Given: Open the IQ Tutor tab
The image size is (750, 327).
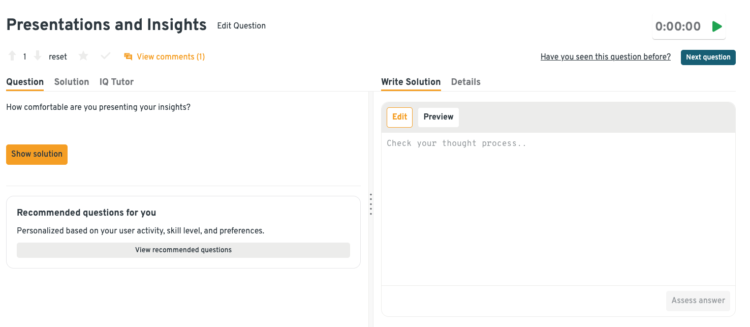Looking at the screenshot, I should point(116,82).
